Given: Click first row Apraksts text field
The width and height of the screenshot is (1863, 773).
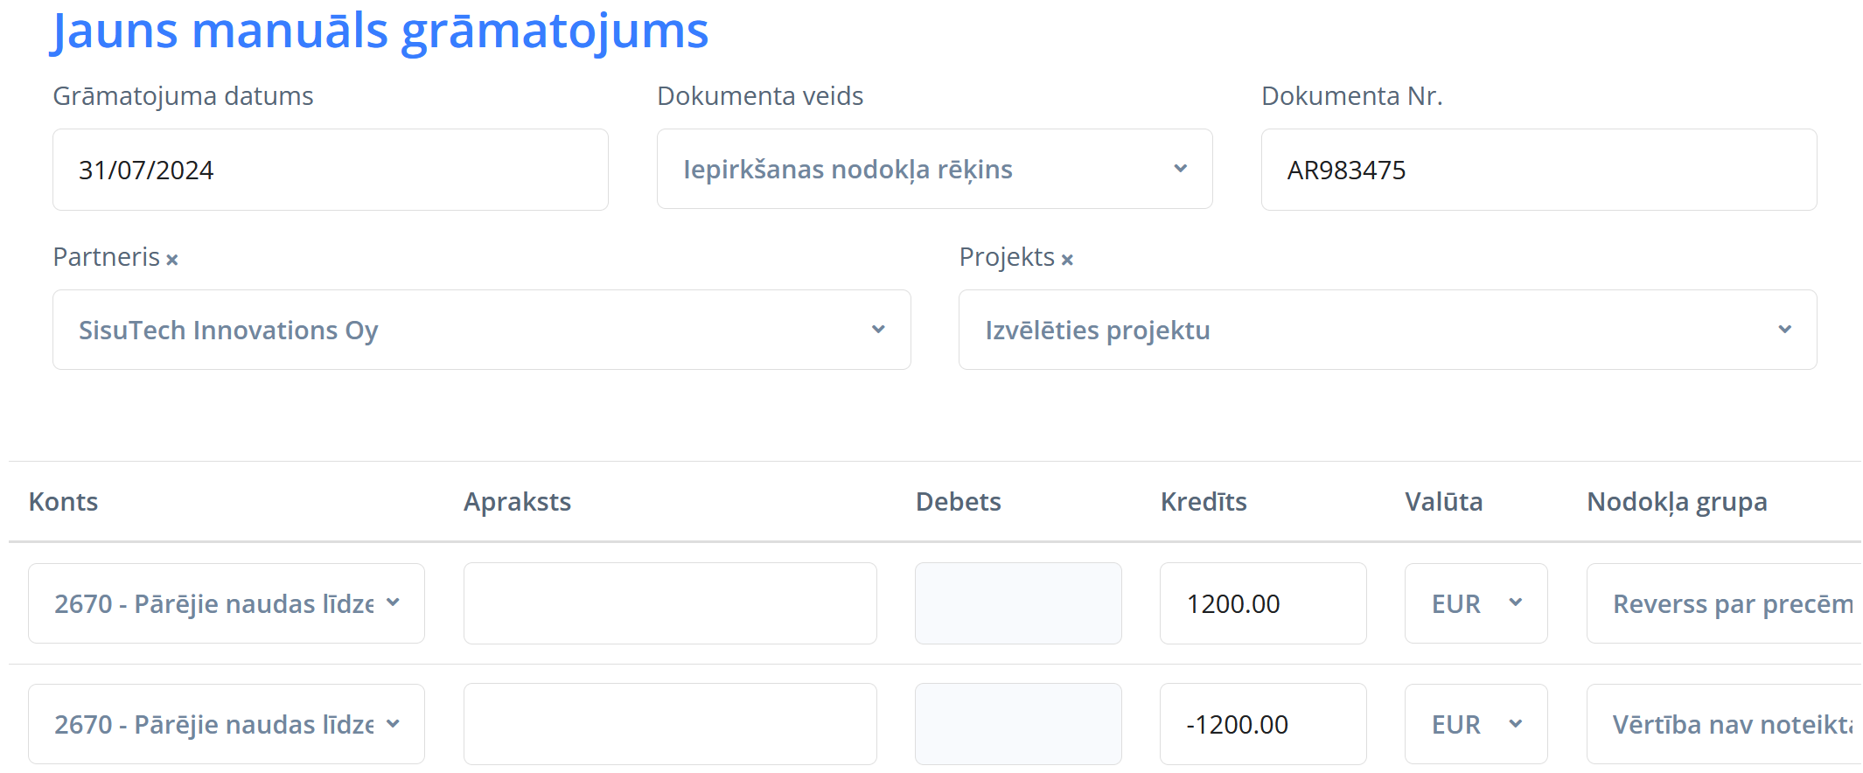Looking at the screenshot, I should click(x=670, y=603).
